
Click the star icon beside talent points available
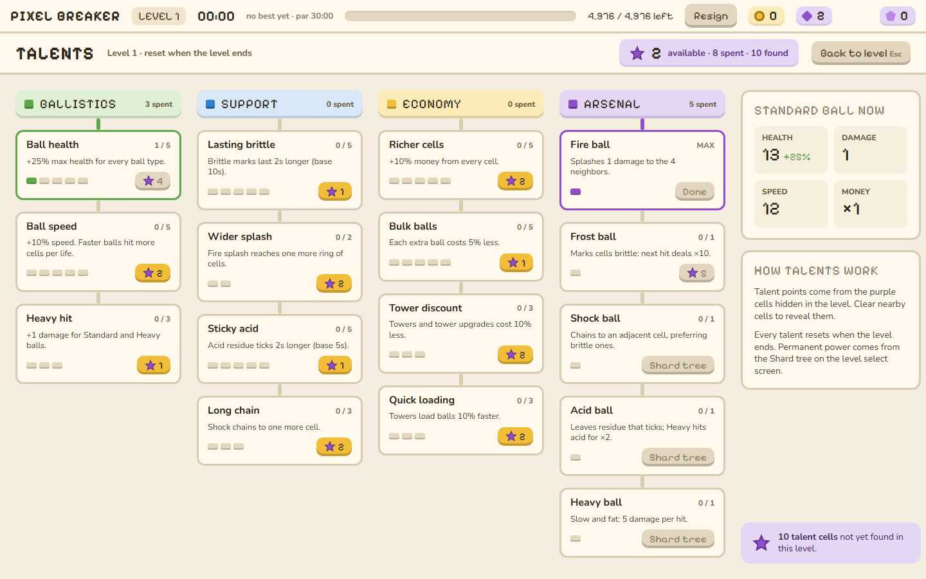(637, 53)
